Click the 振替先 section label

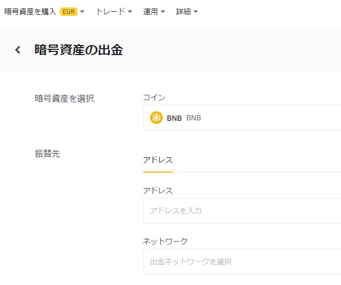(x=47, y=154)
